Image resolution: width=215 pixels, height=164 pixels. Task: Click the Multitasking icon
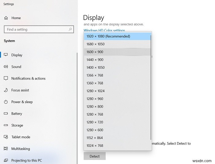tap(6, 149)
